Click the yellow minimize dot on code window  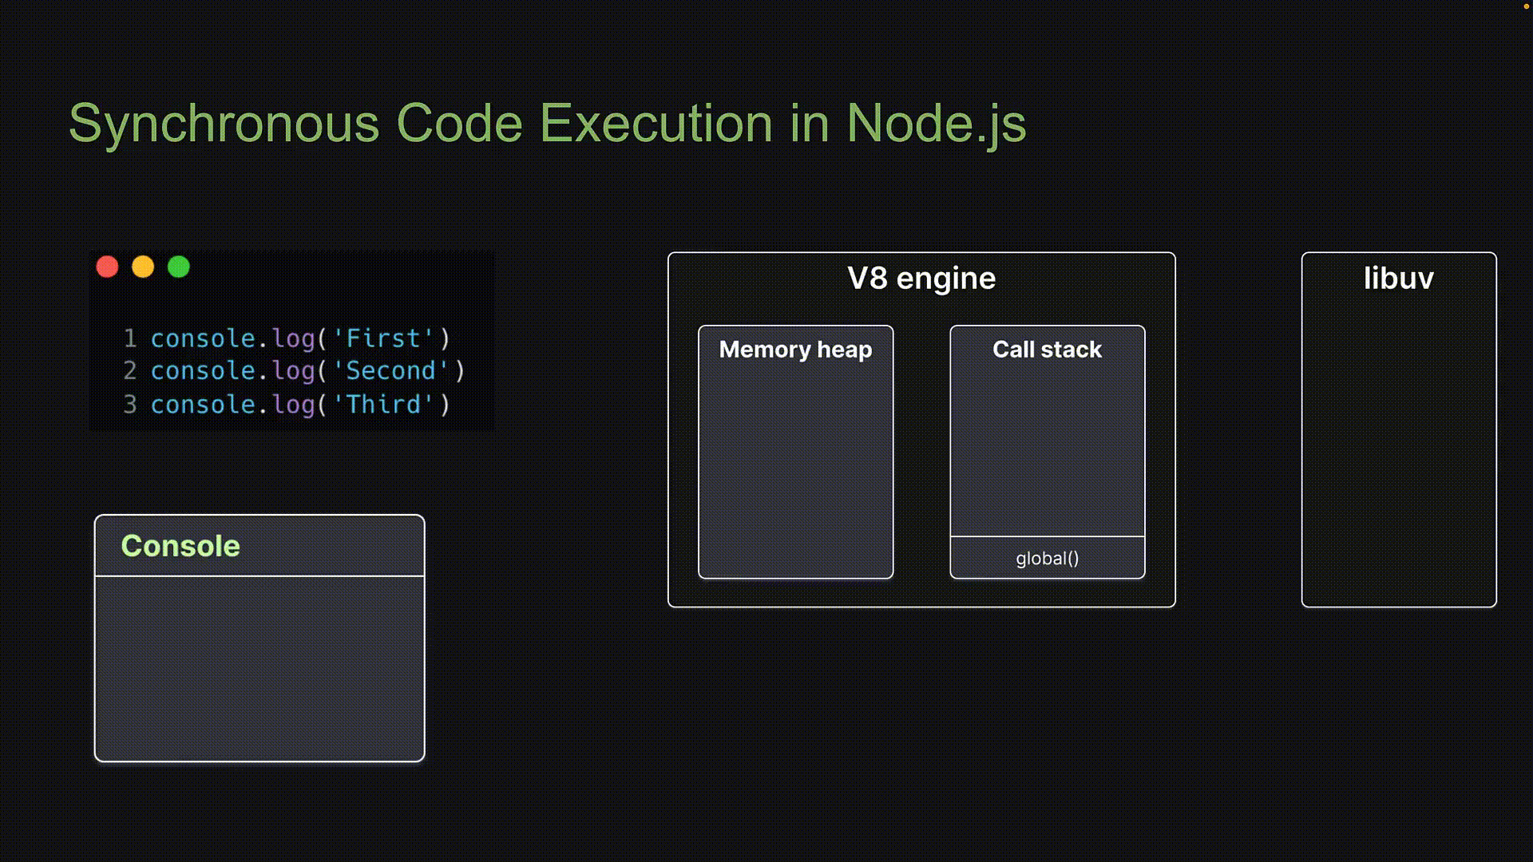pyautogui.click(x=143, y=267)
